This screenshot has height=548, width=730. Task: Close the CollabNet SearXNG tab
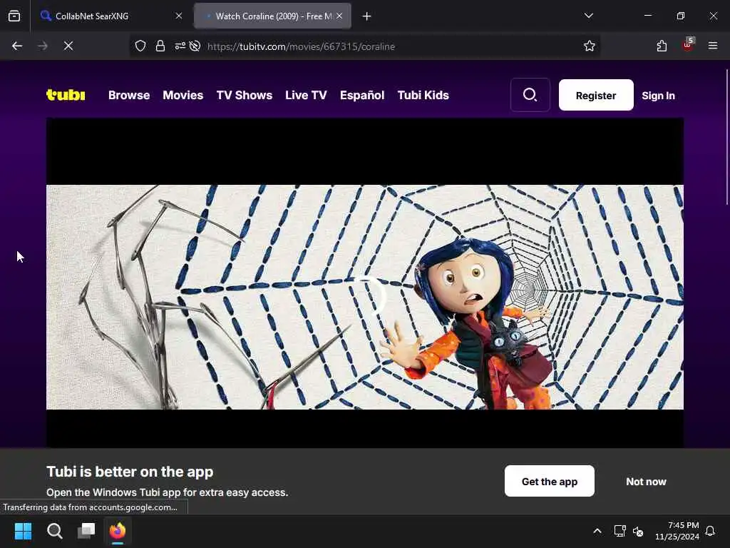tap(179, 16)
